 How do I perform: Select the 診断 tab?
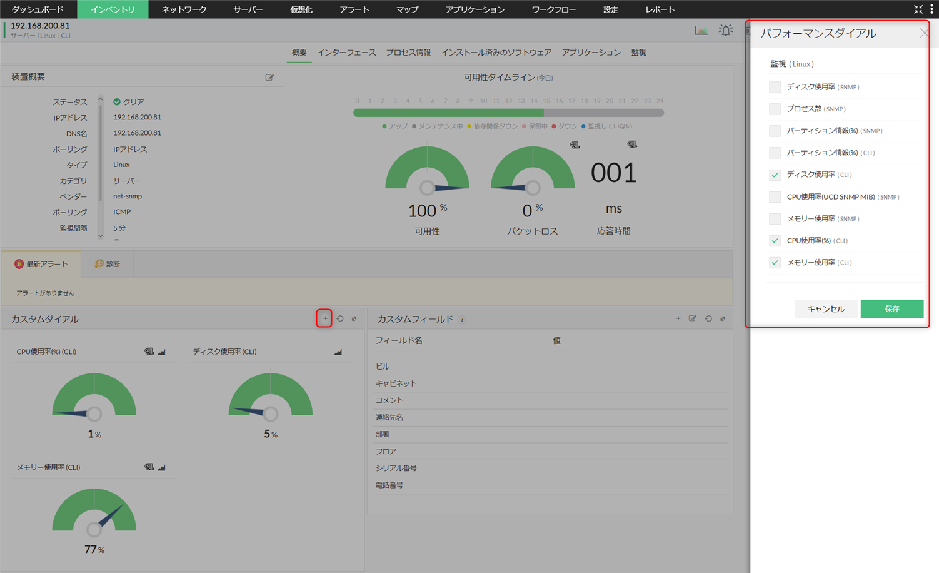pyautogui.click(x=107, y=264)
